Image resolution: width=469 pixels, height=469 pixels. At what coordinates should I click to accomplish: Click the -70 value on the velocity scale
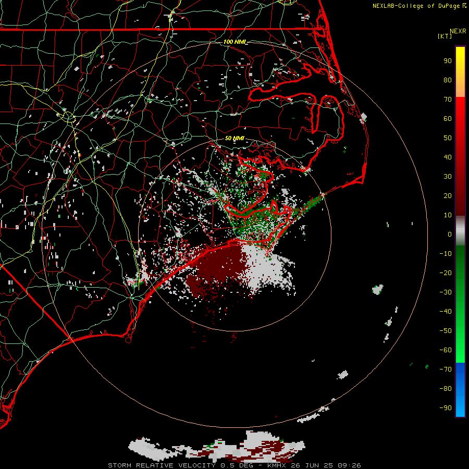446,369
